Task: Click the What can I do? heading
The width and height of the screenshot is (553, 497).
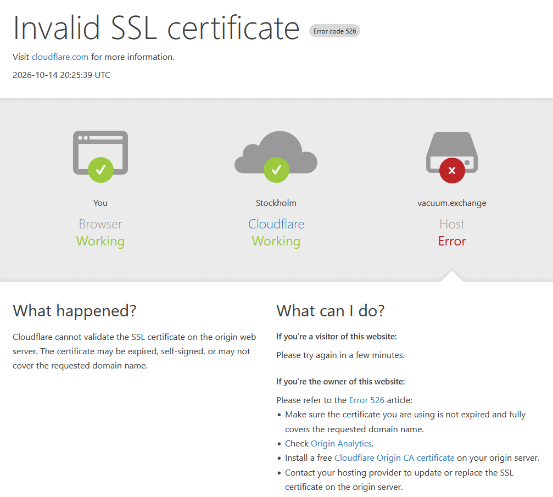Action: coord(331,311)
